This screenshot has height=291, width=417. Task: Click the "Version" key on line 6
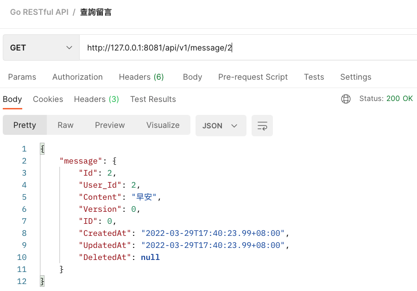[x=100, y=209]
